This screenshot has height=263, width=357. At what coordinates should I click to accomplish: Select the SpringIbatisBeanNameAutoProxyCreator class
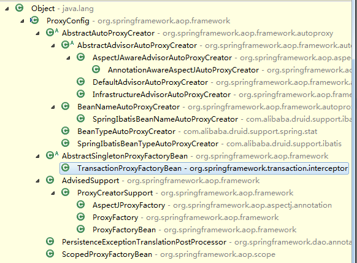[165, 119]
